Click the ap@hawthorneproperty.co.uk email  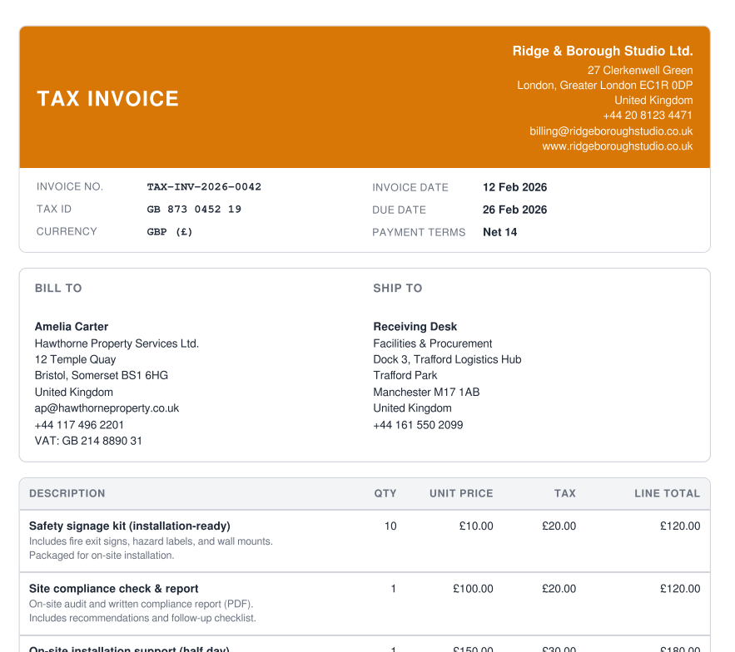107,408
